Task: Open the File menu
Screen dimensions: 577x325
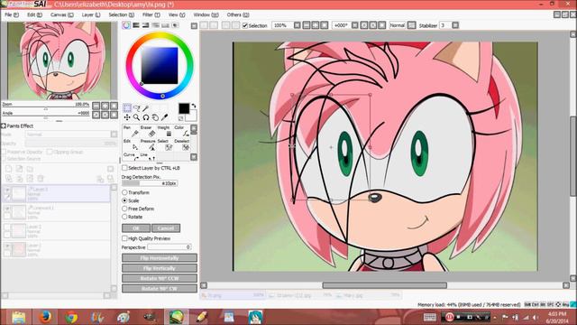Action: (x=12, y=14)
